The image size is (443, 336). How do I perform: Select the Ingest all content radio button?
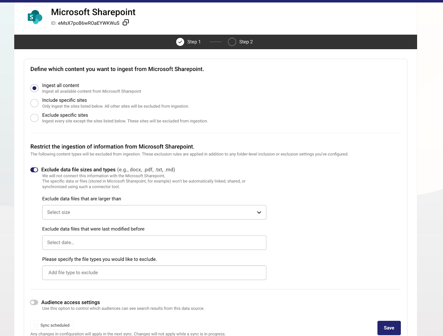point(34,88)
